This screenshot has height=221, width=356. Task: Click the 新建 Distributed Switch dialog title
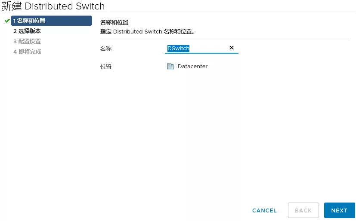click(53, 6)
